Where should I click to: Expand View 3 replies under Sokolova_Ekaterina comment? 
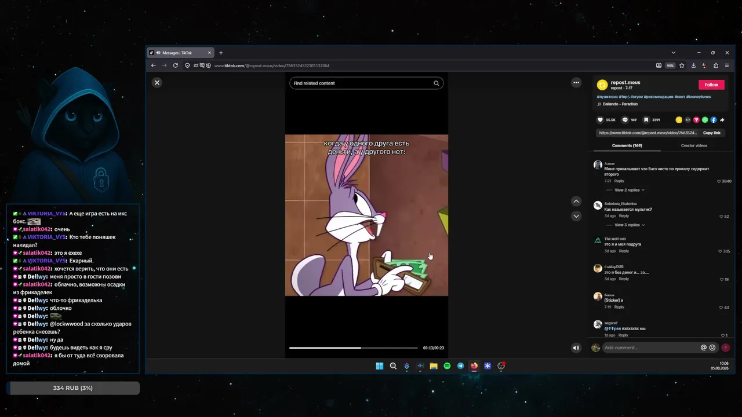click(630, 225)
